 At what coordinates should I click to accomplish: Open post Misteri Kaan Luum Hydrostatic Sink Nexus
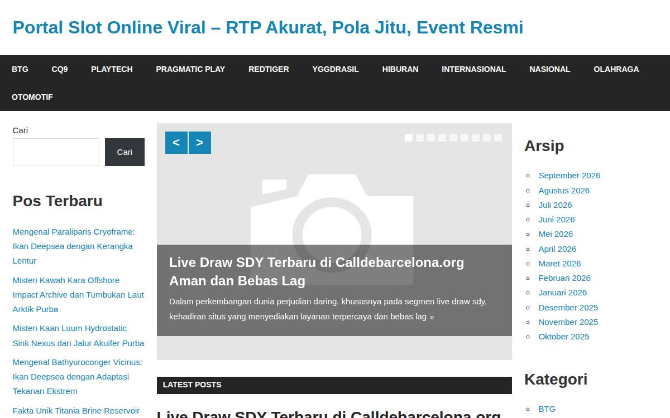[x=78, y=336]
